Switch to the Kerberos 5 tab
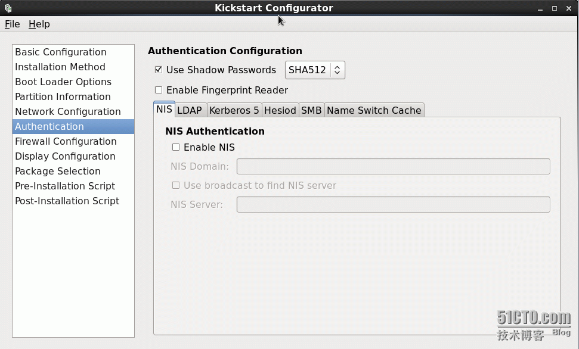 click(x=234, y=110)
